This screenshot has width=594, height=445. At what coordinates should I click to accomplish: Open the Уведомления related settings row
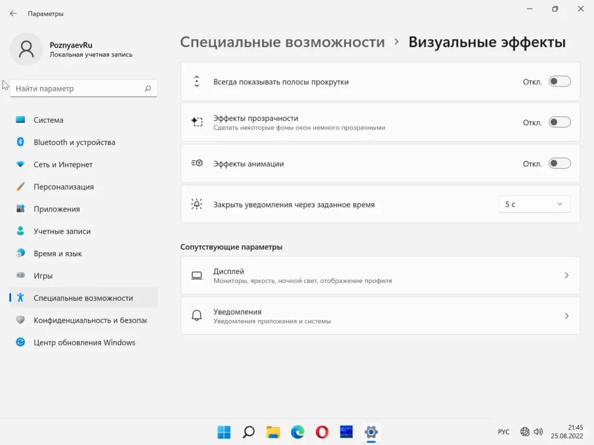[x=380, y=316]
